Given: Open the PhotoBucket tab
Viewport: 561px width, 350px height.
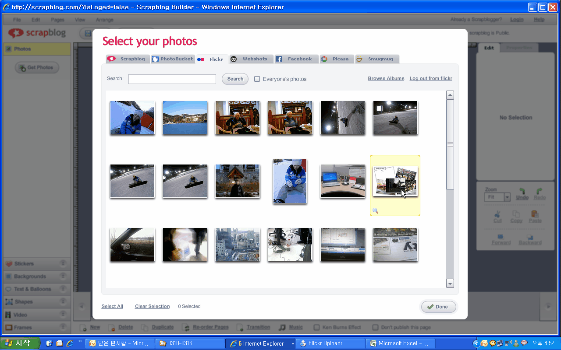Looking at the screenshot, I should point(173,59).
